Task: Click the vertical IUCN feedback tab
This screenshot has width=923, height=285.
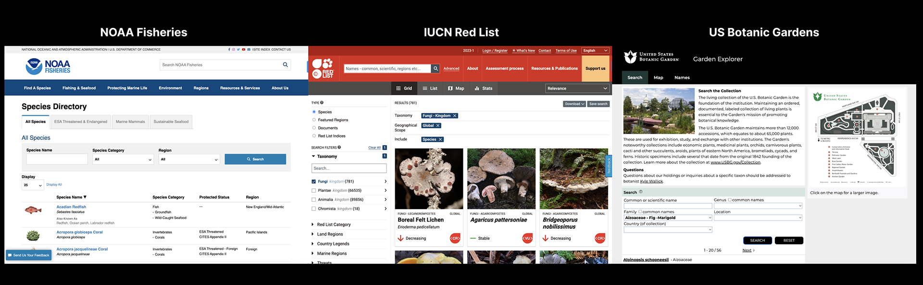Action: click(x=609, y=166)
